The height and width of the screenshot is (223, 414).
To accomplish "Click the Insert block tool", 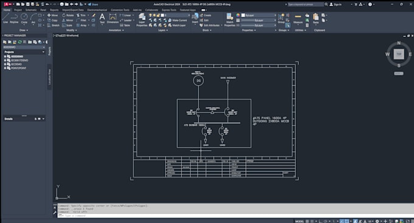I will tap(195, 18).
